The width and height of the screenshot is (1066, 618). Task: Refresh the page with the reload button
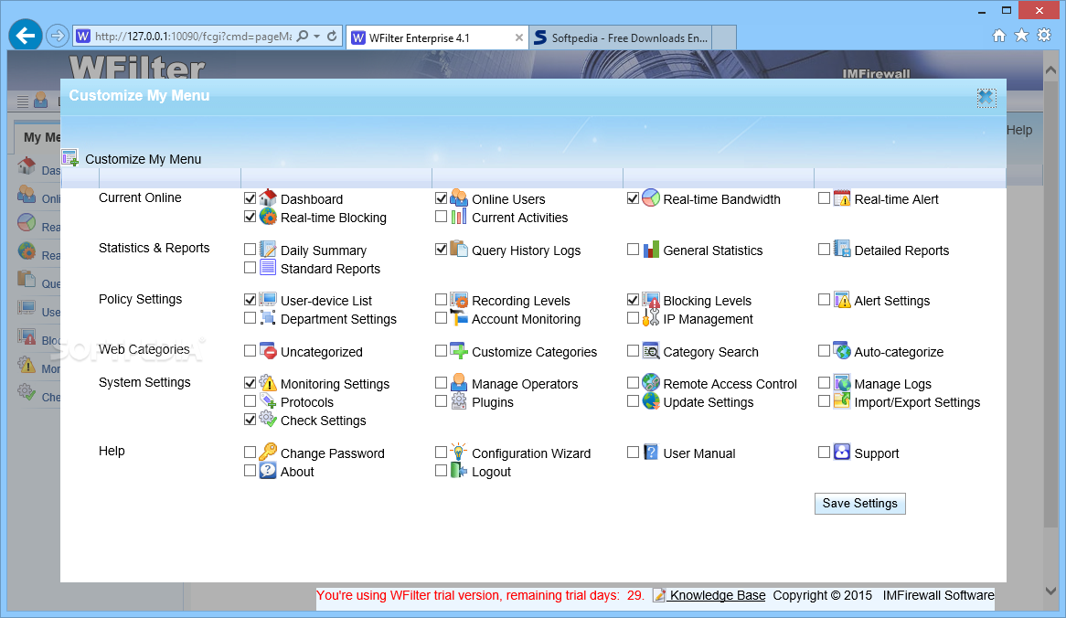(332, 36)
